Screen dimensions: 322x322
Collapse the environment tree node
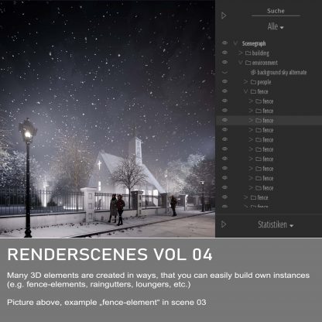[241, 63]
